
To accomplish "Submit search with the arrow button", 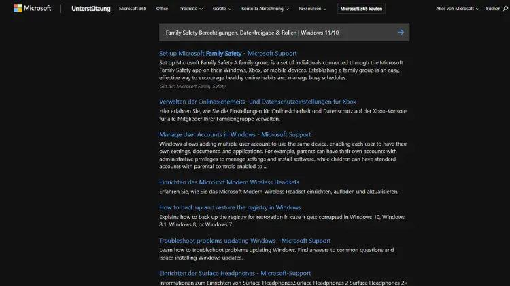I will (x=401, y=32).
